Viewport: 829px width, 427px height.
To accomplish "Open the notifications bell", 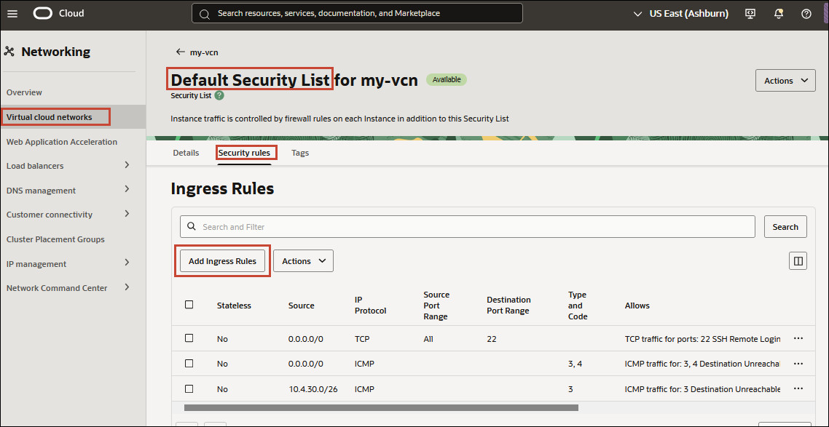I will (778, 13).
